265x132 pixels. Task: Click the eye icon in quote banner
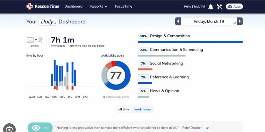36,128
